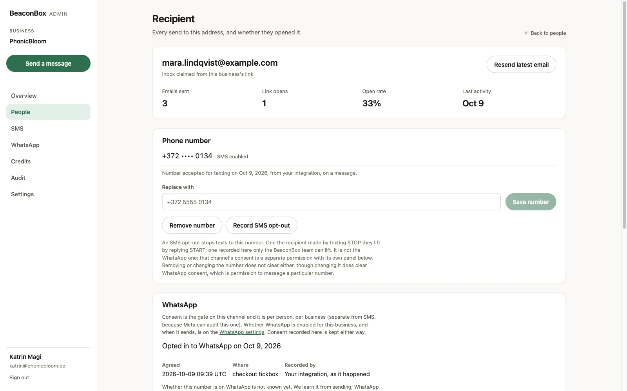Go to the SMS section
This screenshot has width=627, height=391.
(48, 129)
